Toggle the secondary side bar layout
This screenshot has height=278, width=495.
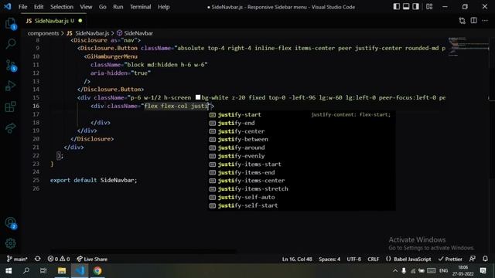coord(415,7)
